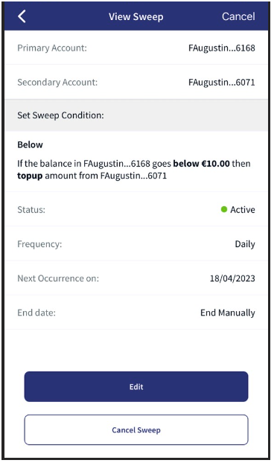Tap the Edit button
277x463 pixels.
point(136,386)
